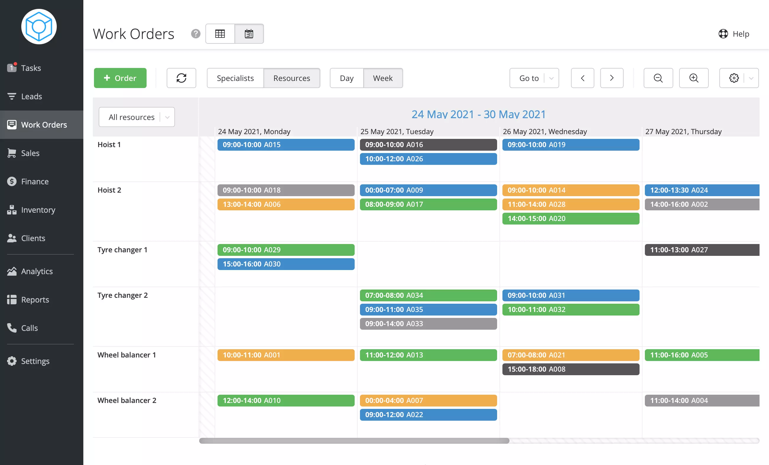Select the Hoist 1 resource row label

point(109,145)
